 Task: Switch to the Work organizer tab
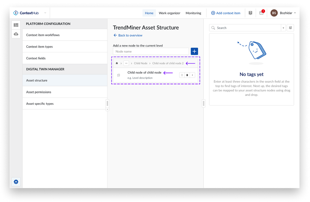tap(169, 13)
